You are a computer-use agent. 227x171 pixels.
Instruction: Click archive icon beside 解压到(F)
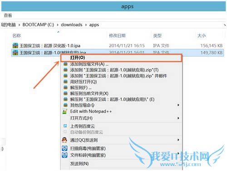[65, 88]
